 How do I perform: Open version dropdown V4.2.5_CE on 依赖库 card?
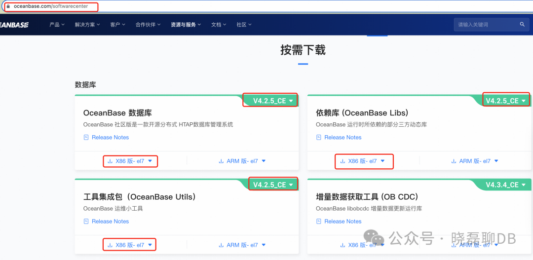tap(505, 101)
